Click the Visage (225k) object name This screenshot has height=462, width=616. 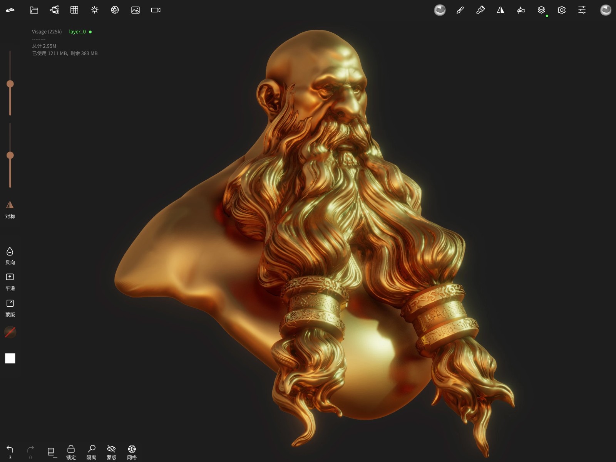click(46, 32)
